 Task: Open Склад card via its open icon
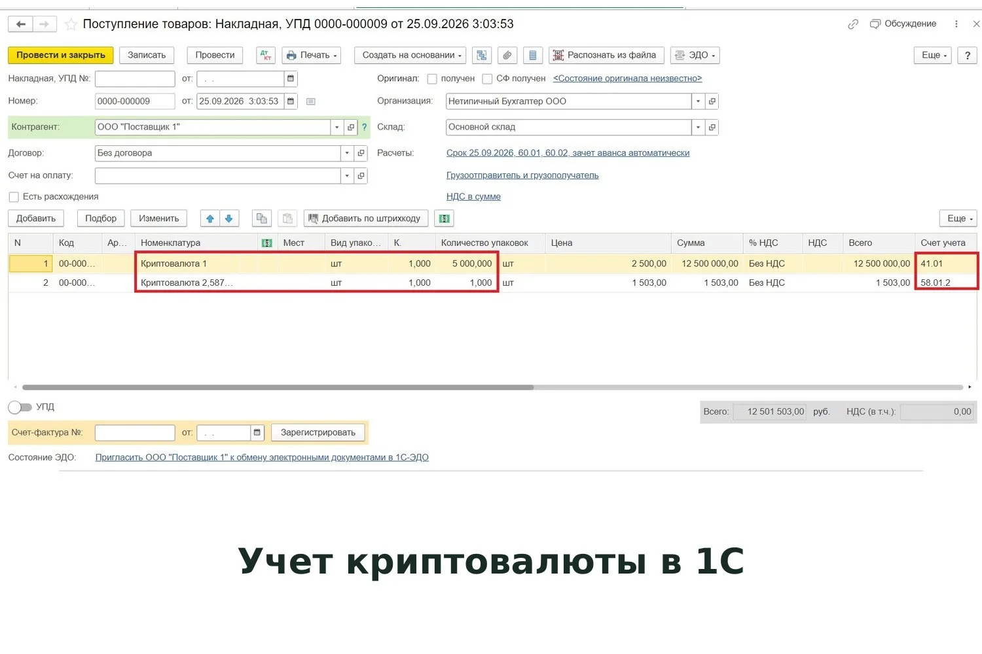click(x=712, y=128)
